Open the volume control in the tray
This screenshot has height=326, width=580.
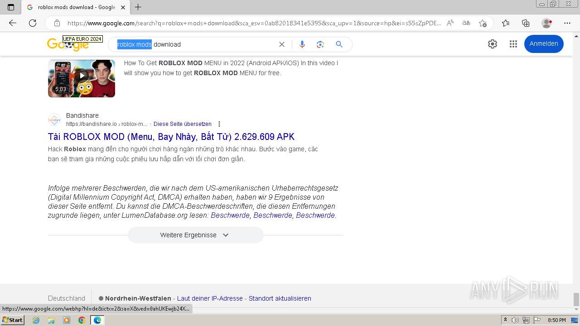click(515, 320)
